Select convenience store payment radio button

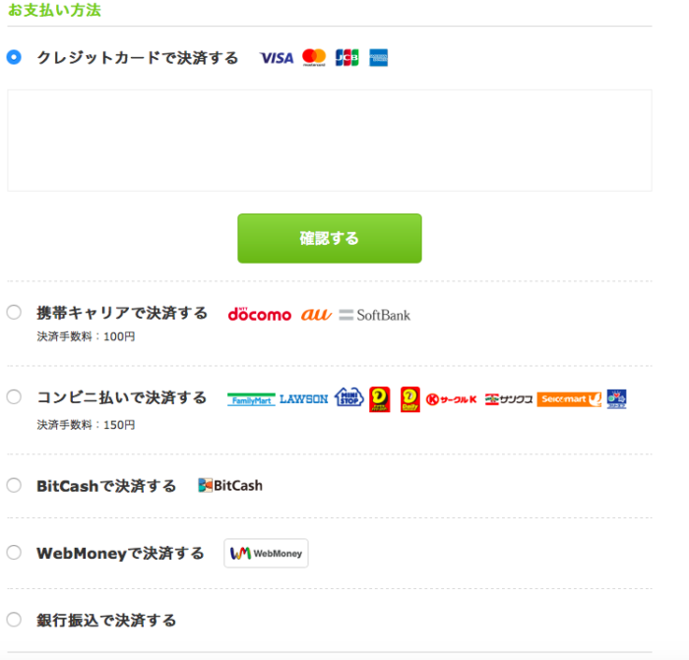pyautogui.click(x=14, y=397)
